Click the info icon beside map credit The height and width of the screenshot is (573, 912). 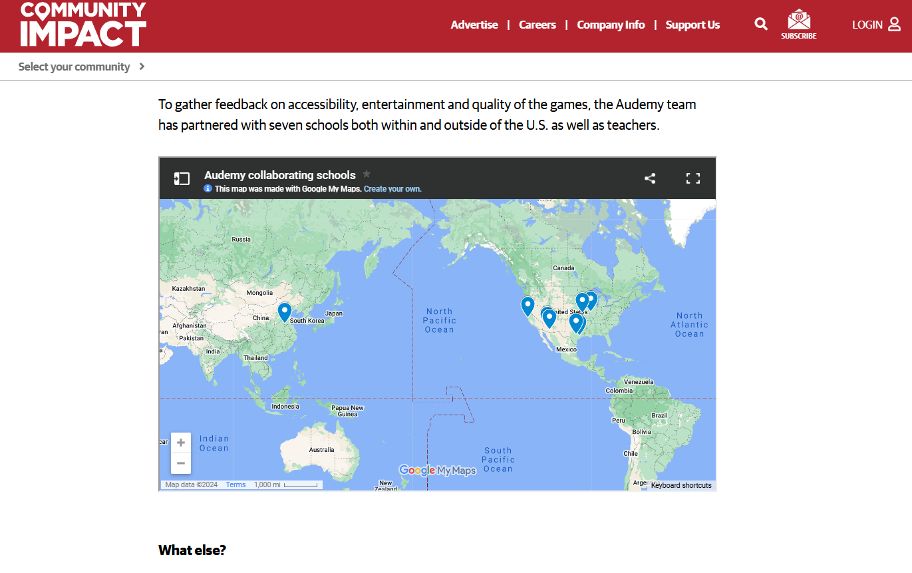(x=208, y=188)
